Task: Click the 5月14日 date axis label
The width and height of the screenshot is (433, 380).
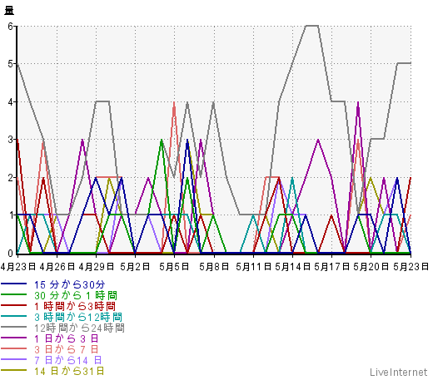Action: click(x=293, y=267)
